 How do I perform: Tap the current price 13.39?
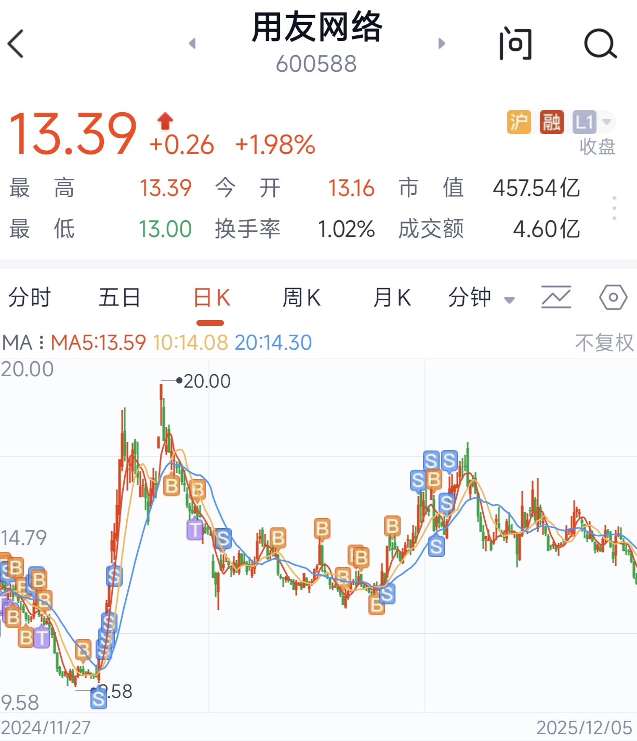click(x=73, y=134)
